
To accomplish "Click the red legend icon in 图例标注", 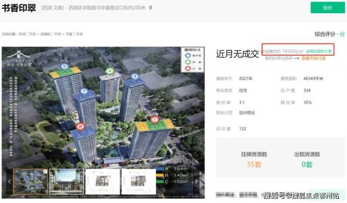I will [188, 68].
